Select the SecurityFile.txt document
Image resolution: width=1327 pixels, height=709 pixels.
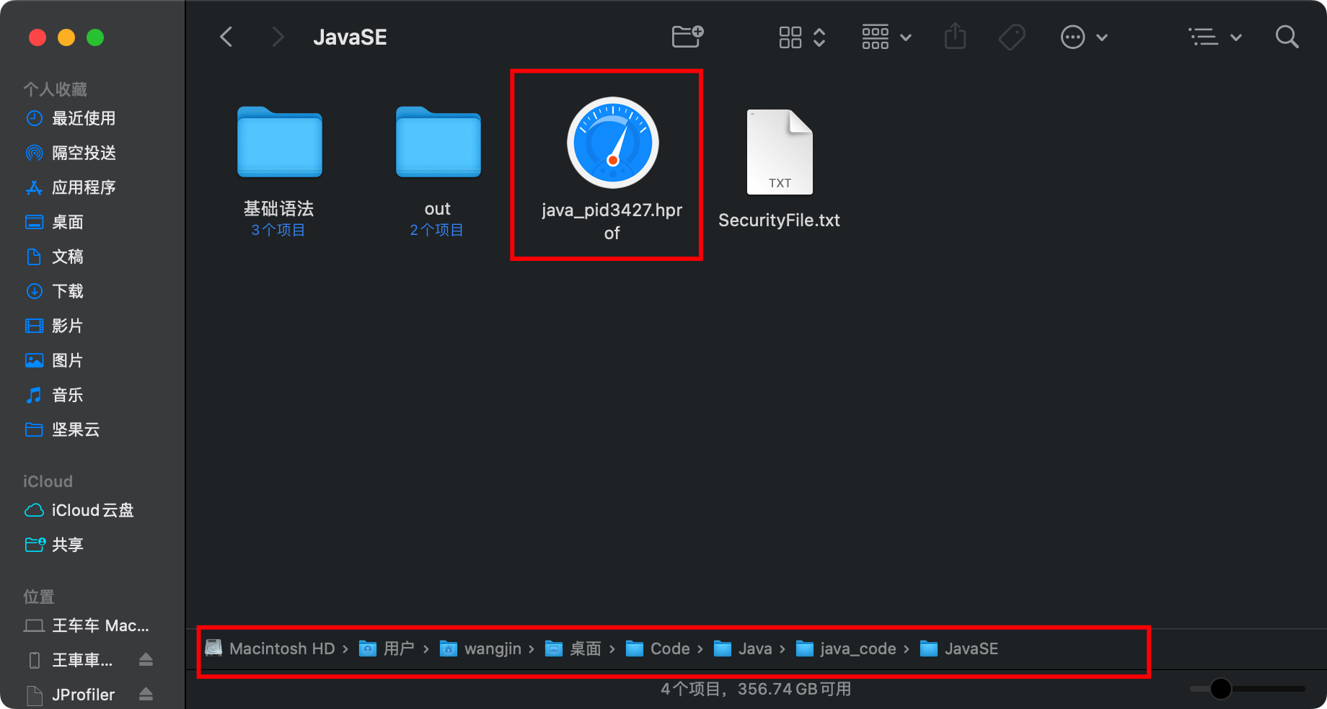tap(780, 152)
